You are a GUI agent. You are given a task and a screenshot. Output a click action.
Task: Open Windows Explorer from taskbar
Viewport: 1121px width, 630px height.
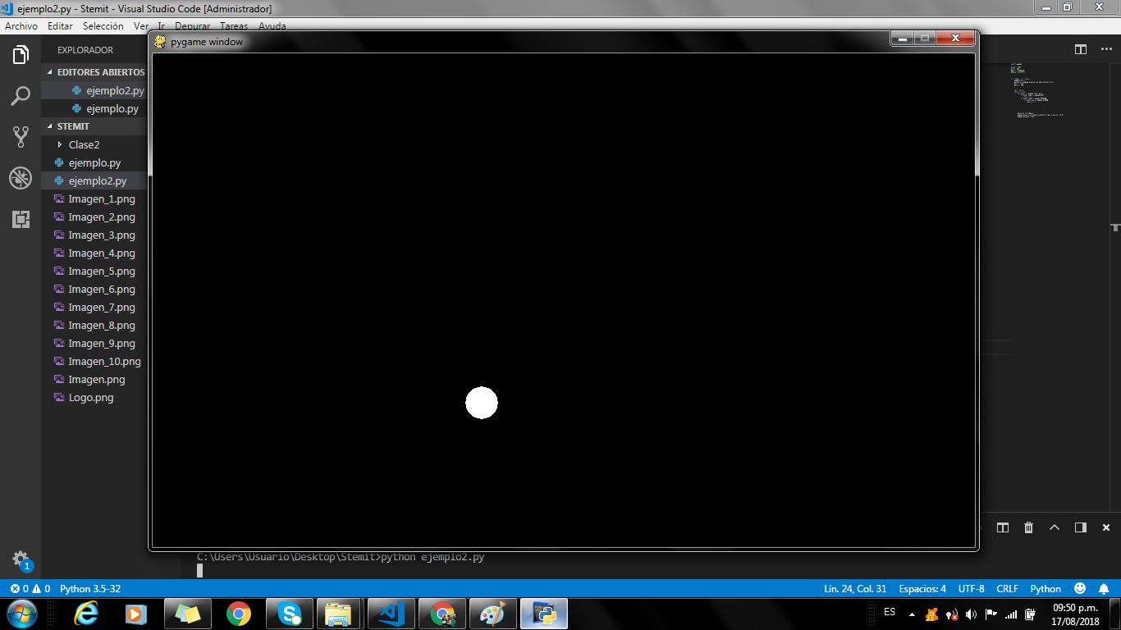(340, 614)
